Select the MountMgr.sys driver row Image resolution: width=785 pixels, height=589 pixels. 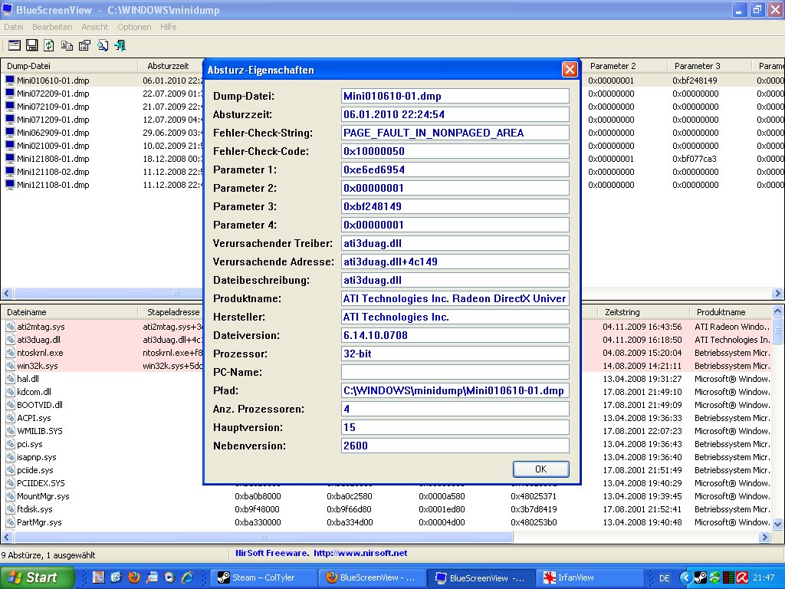386,496
